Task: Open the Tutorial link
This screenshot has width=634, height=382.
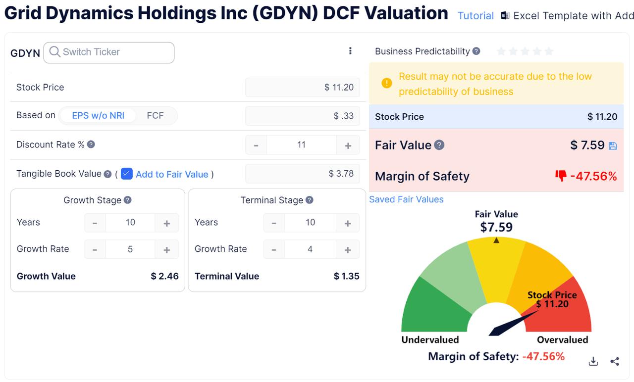Action: [x=475, y=15]
